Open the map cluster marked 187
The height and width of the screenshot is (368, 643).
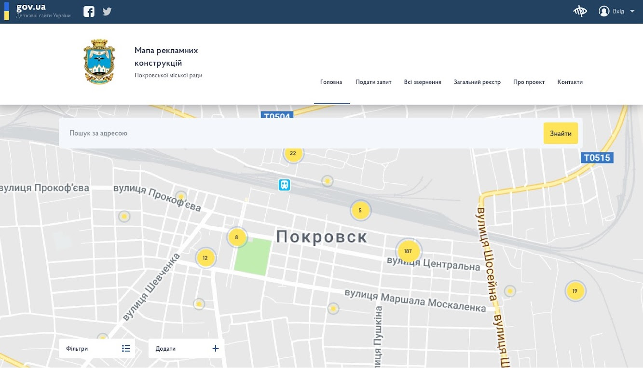coord(409,251)
